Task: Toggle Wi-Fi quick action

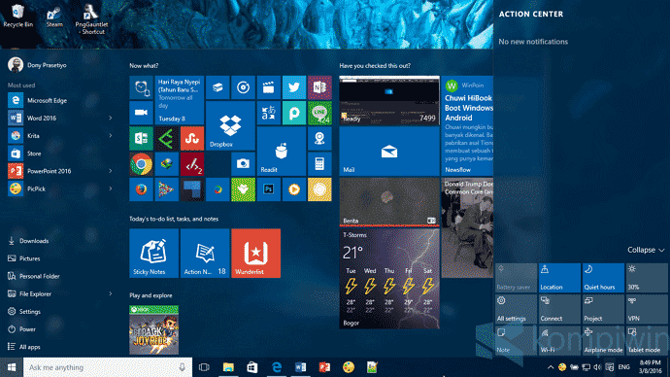Action: coord(559,340)
